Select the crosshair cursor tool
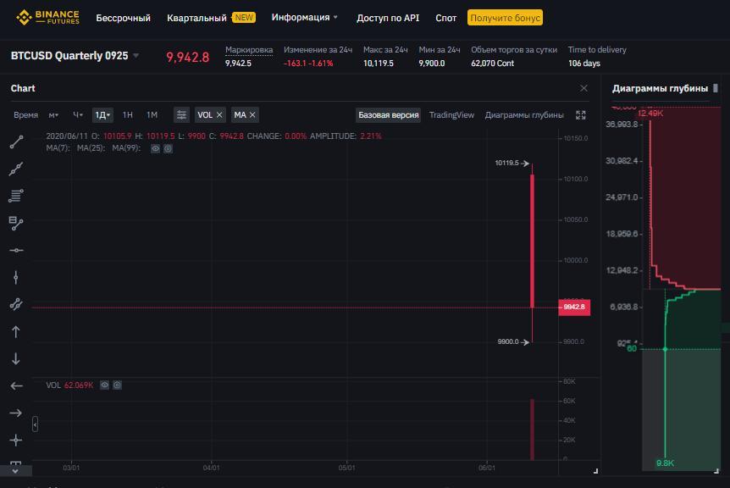The image size is (730, 488). 16,440
